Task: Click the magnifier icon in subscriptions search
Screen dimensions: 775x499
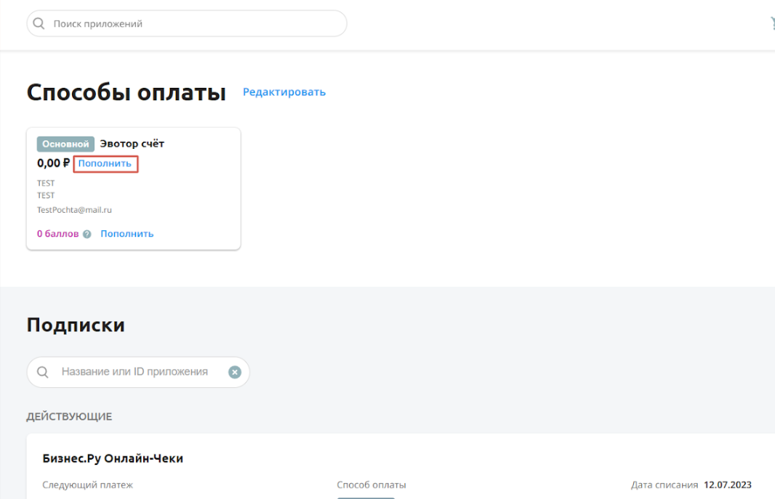Action: coord(42,372)
